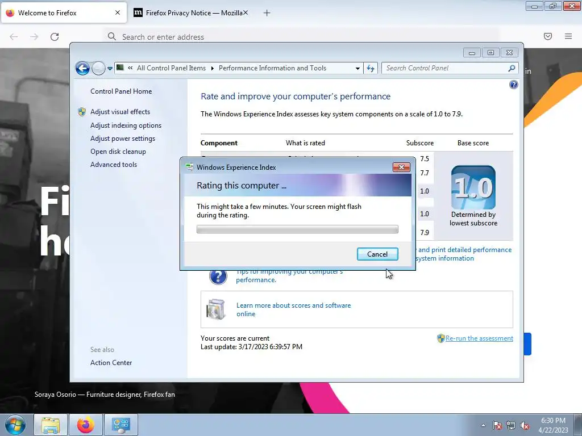Click Firefox back arrow
The width and height of the screenshot is (582, 436).
[14, 37]
